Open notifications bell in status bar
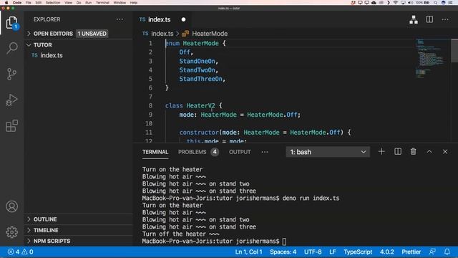458x258 pixels. click(x=447, y=252)
